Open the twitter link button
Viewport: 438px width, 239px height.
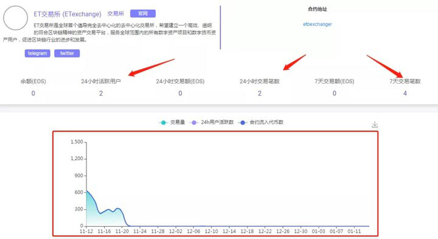[x=67, y=53]
